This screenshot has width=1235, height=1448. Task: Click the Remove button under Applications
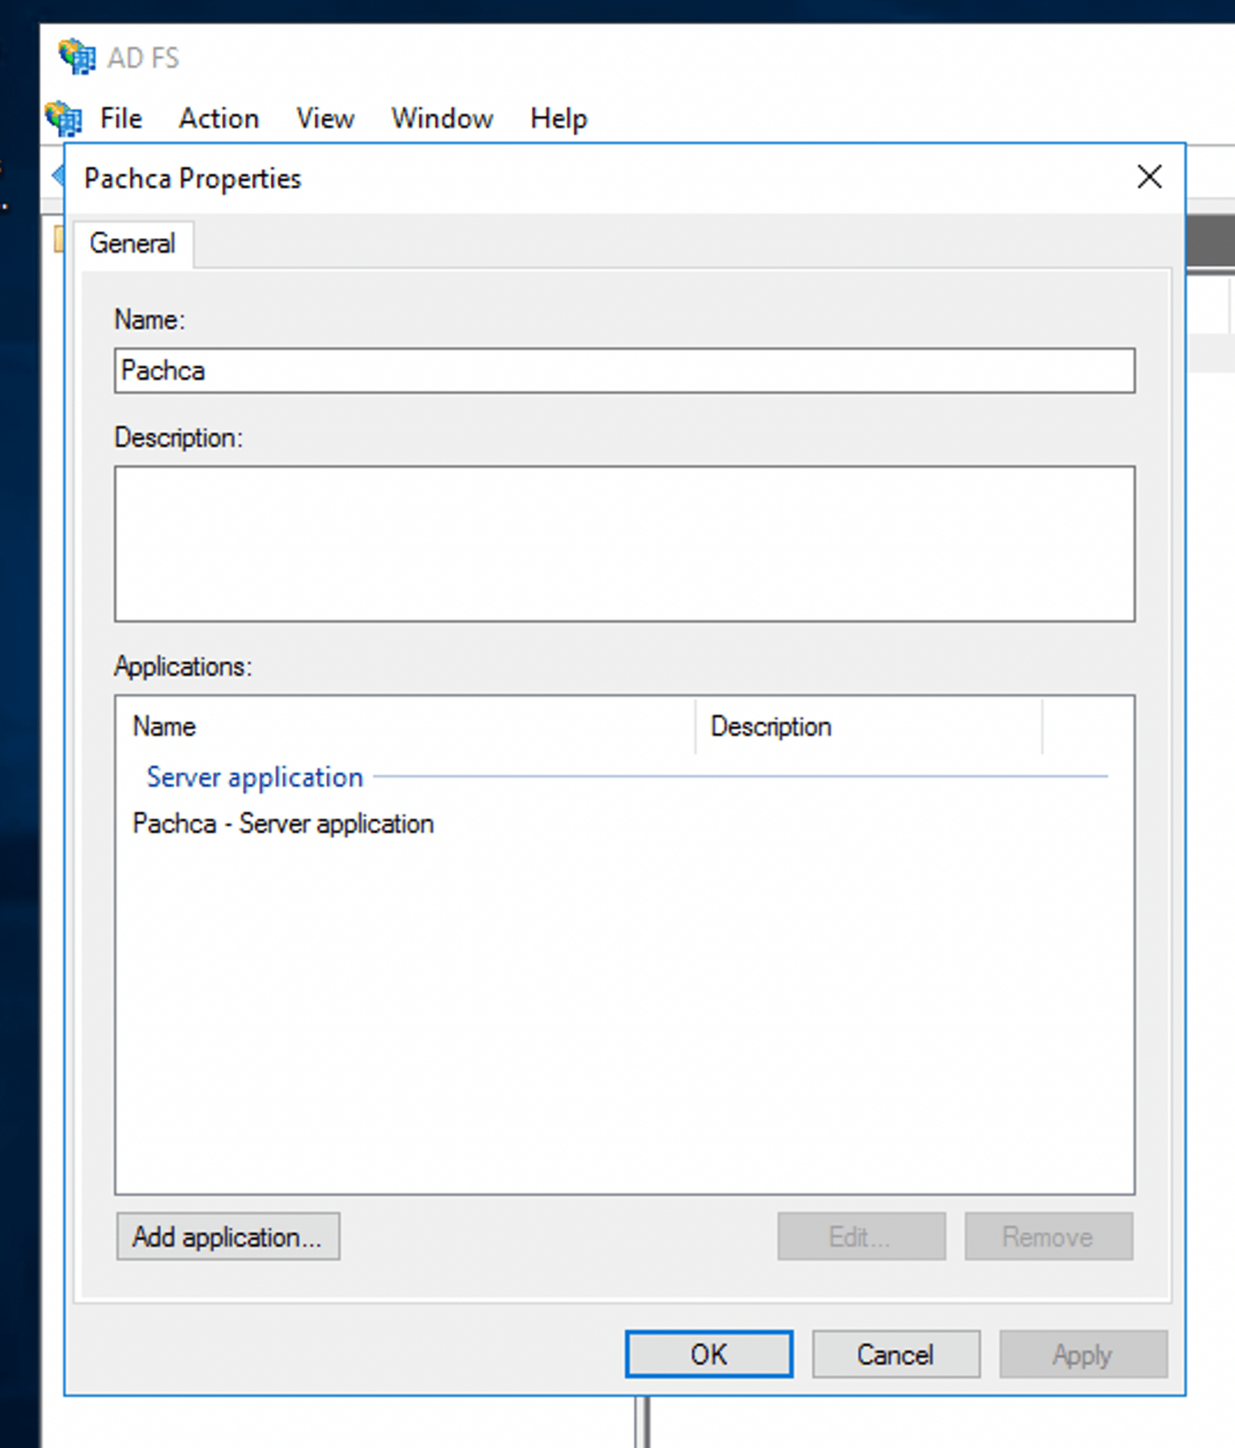click(1048, 1236)
